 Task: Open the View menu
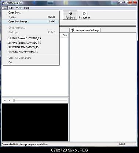pos(19,8)
